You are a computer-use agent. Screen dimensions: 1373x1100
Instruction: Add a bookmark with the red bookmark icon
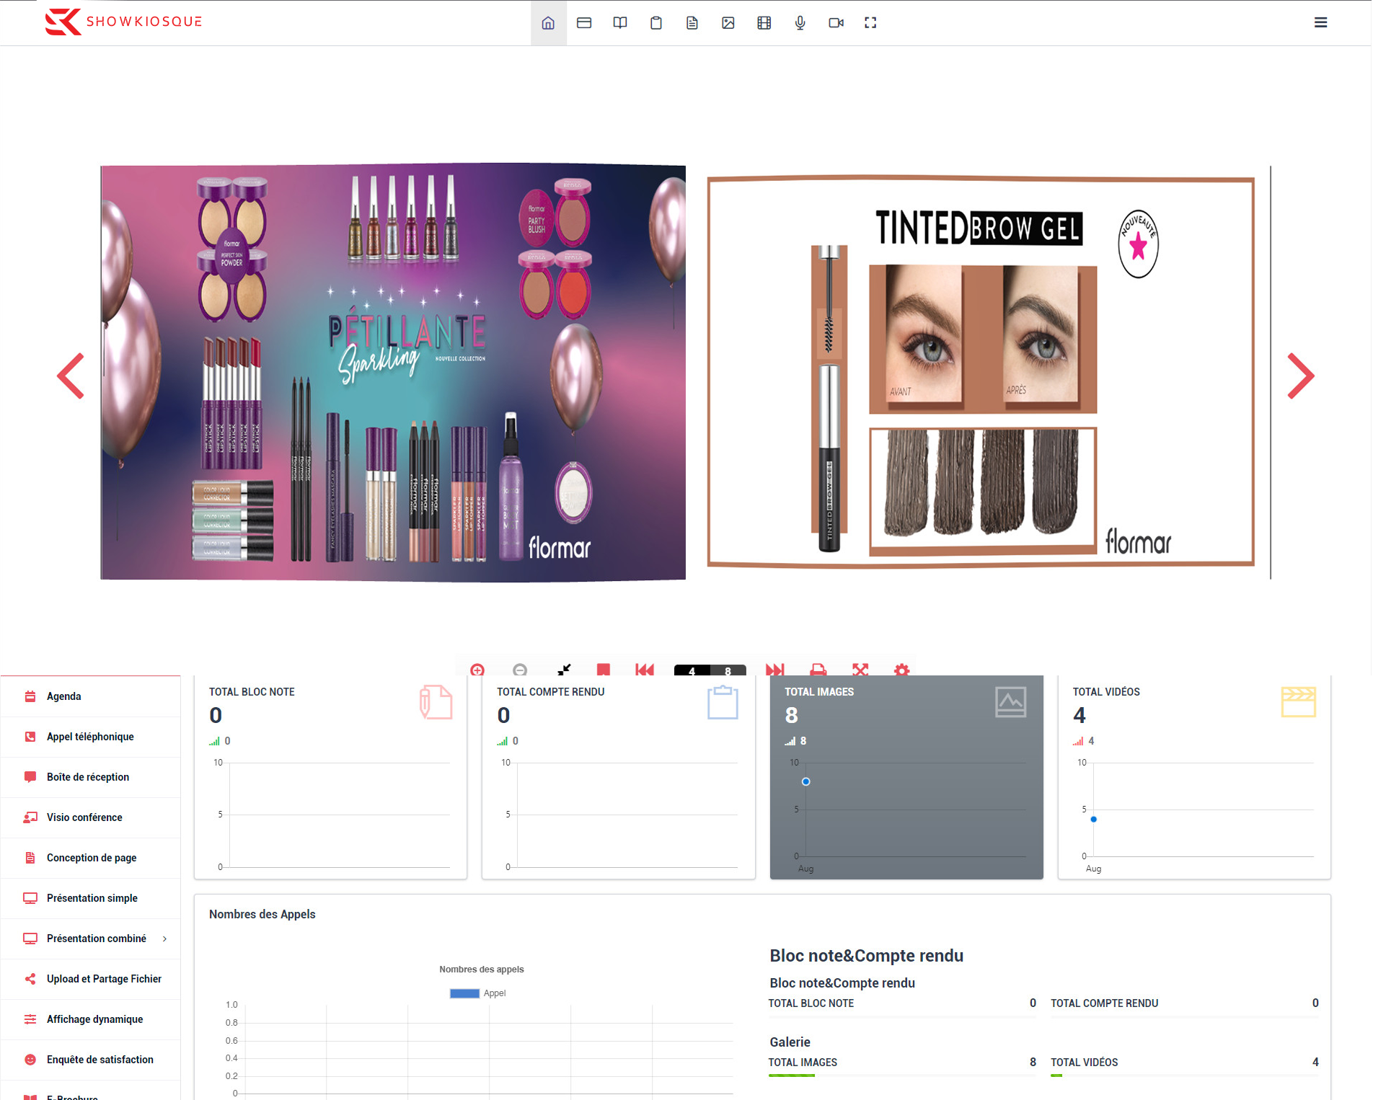604,670
